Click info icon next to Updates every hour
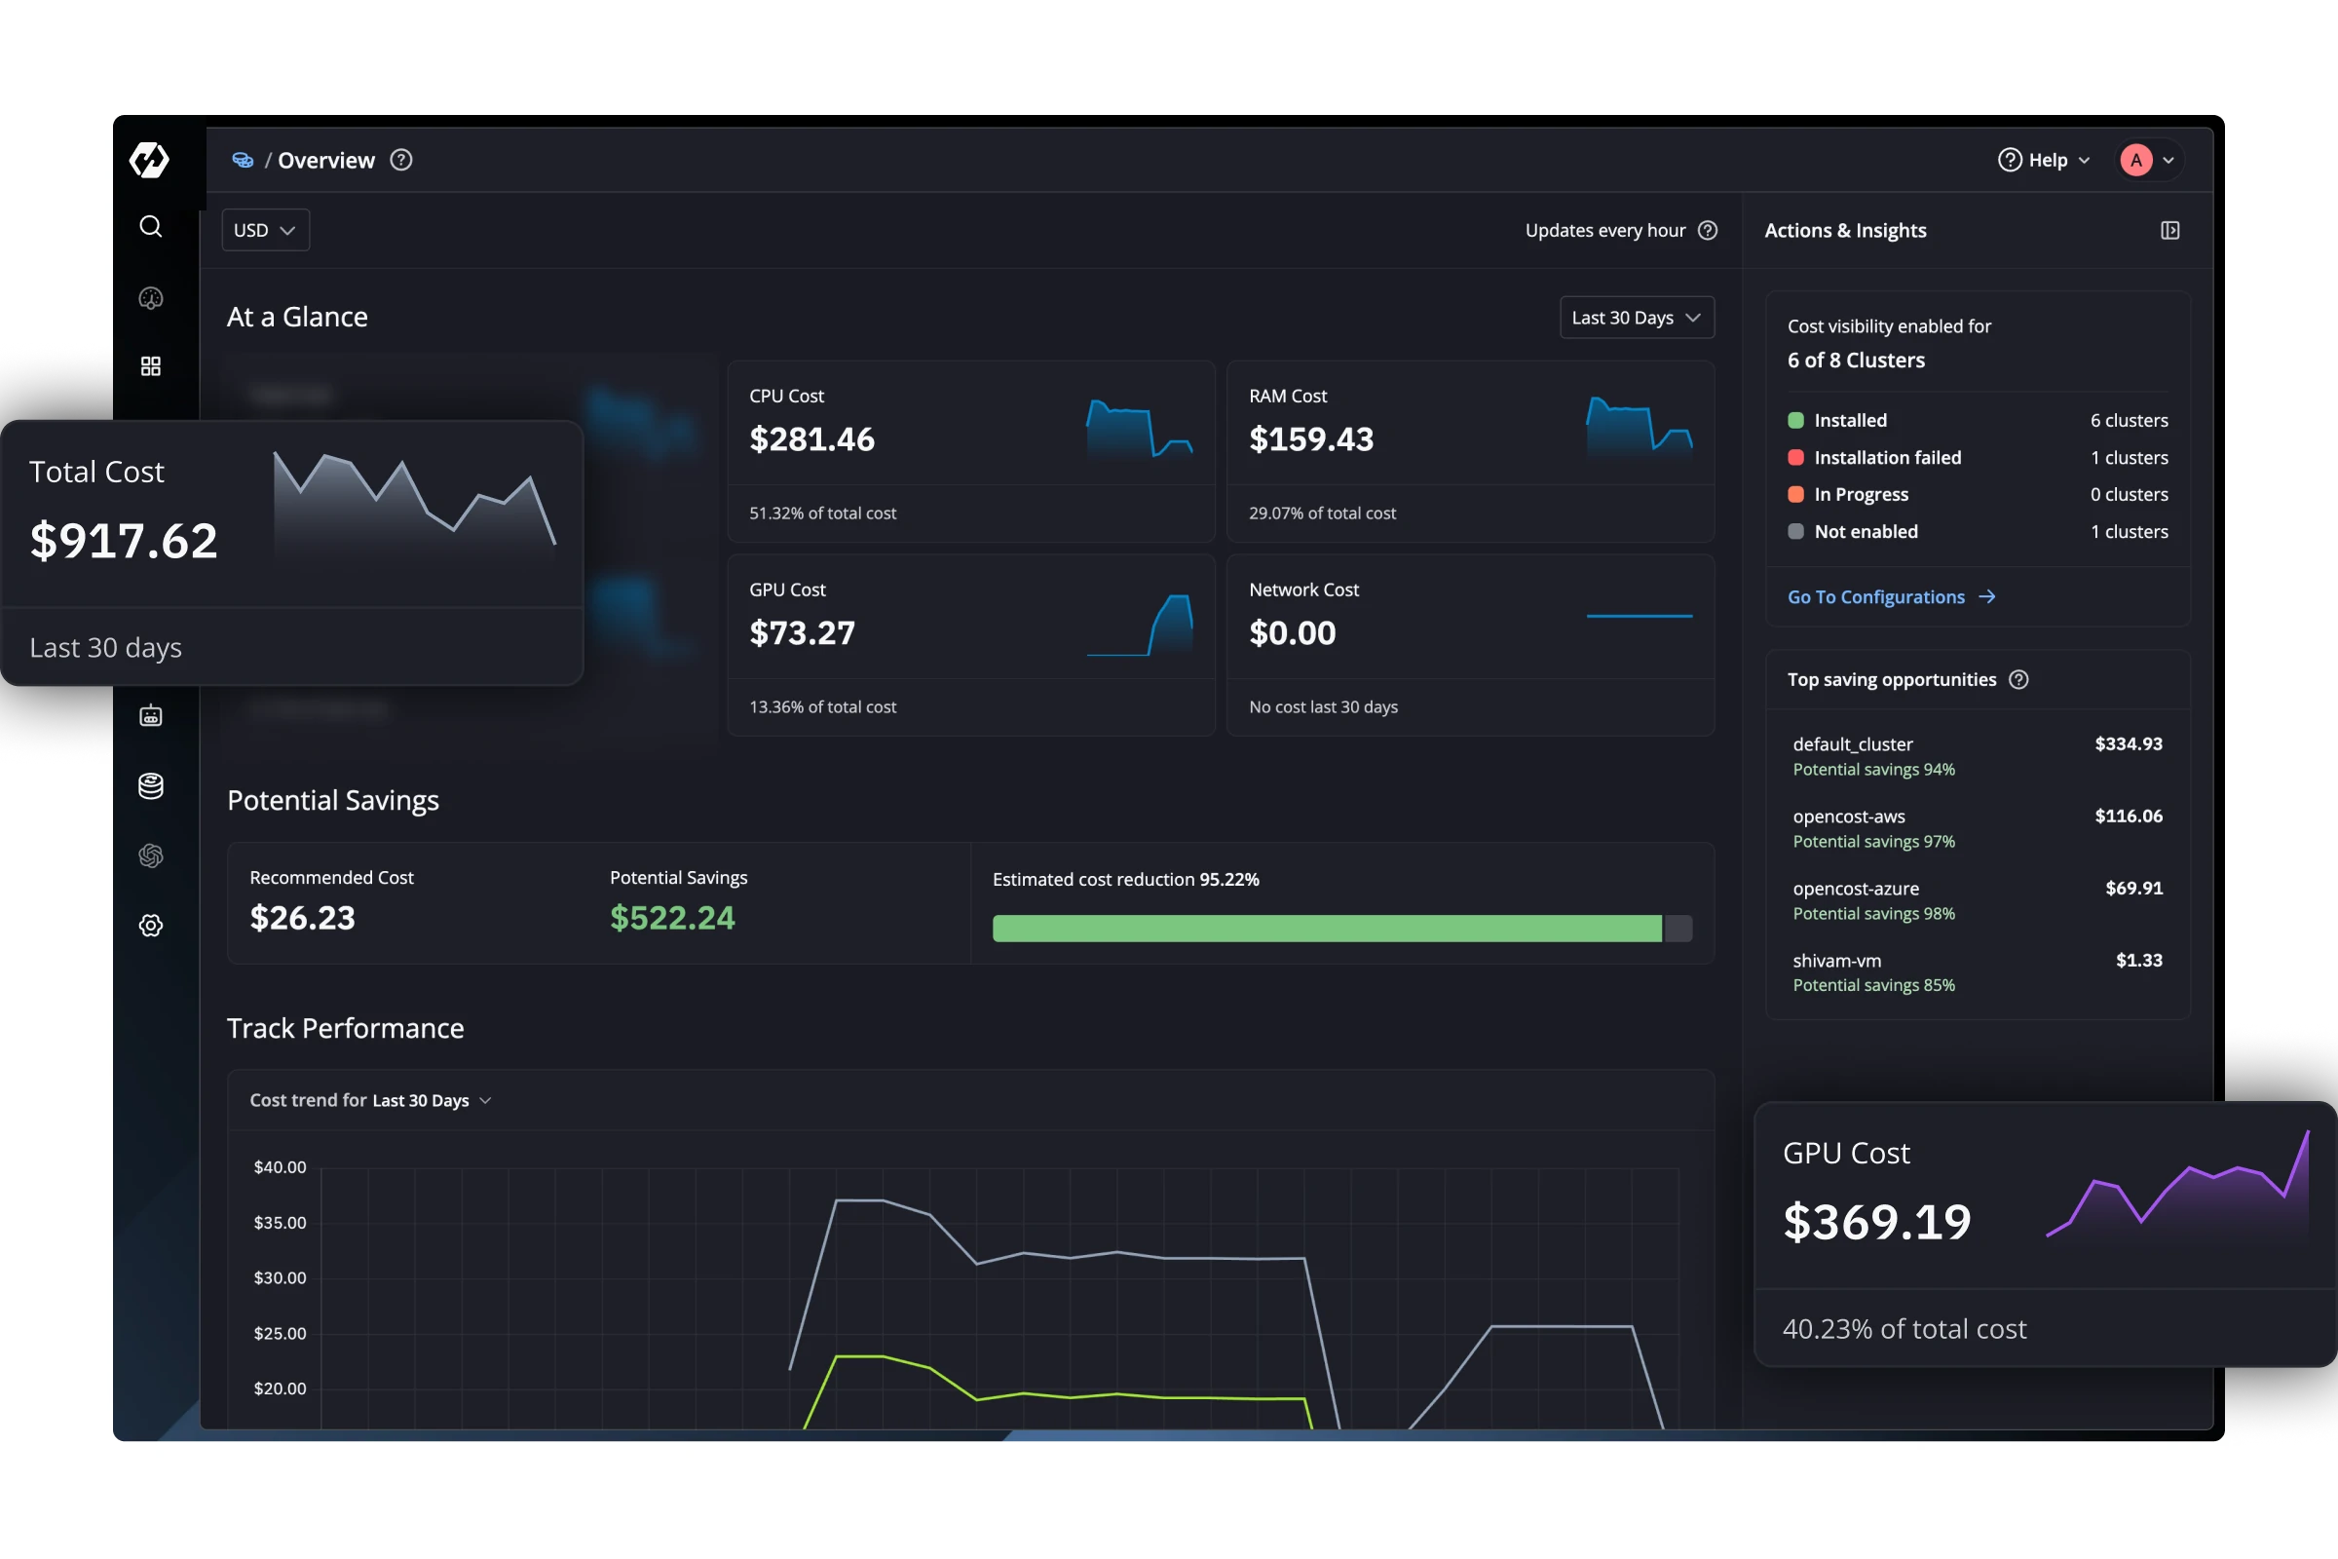Image resolution: width=2338 pixels, height=1559 pixels. click(1708, 231)
